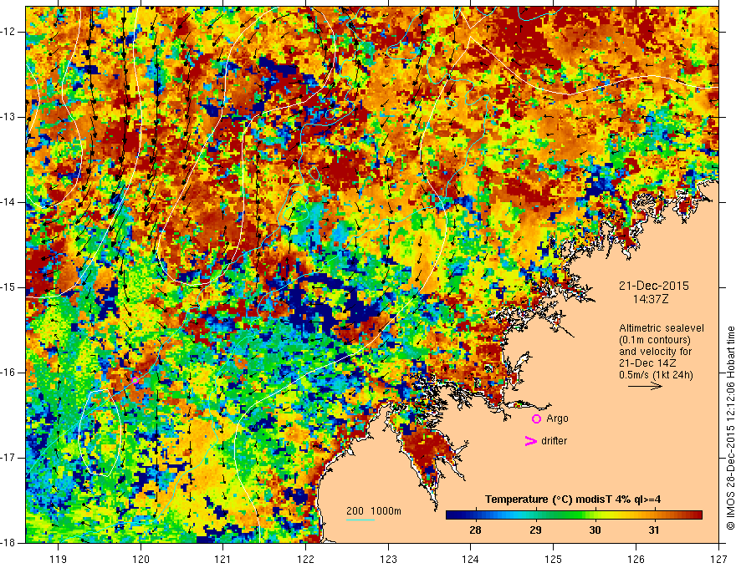Click the longitude axis label 121

click(222, 559)
